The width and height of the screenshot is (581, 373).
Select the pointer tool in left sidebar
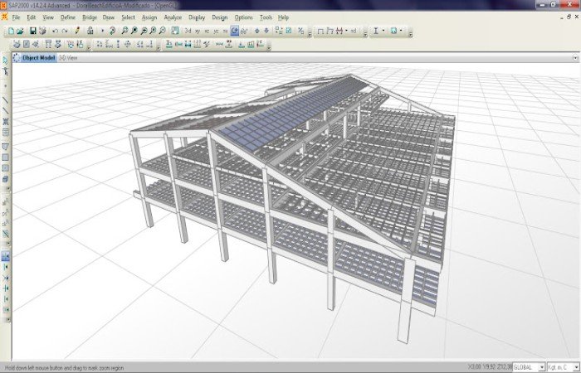point(6,61)
